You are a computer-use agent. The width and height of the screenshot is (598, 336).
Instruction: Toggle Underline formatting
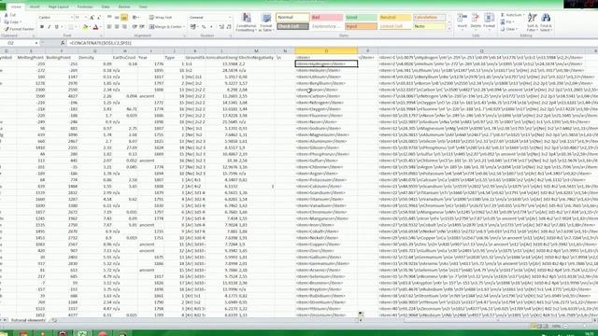pos(56,27)
